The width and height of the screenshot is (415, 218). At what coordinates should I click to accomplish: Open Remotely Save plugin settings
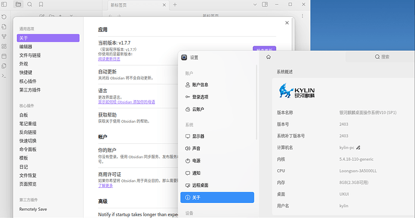click(33, 209)
